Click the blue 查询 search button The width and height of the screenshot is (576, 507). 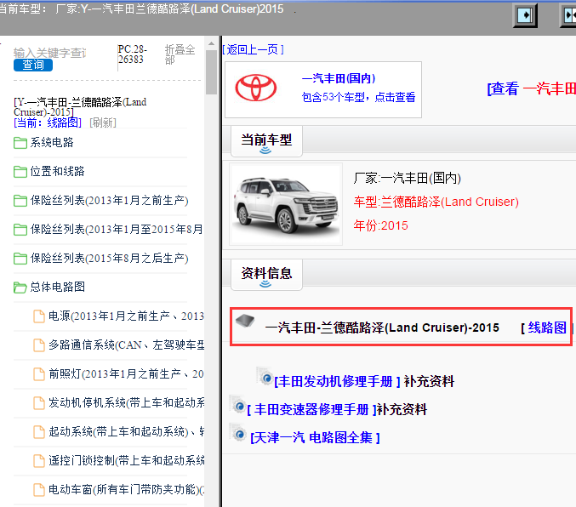33,65
